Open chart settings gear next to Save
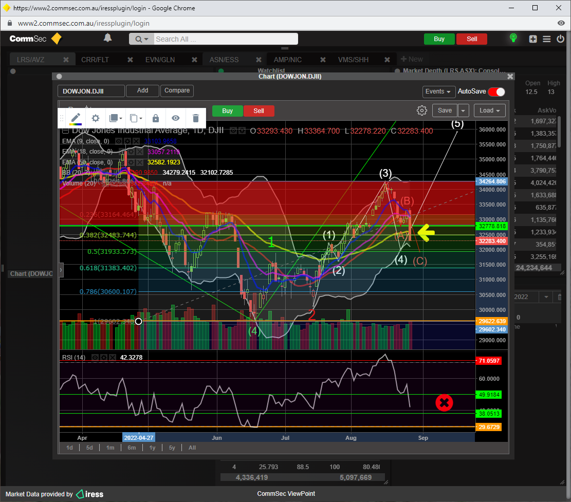 [x=421, y=110]
